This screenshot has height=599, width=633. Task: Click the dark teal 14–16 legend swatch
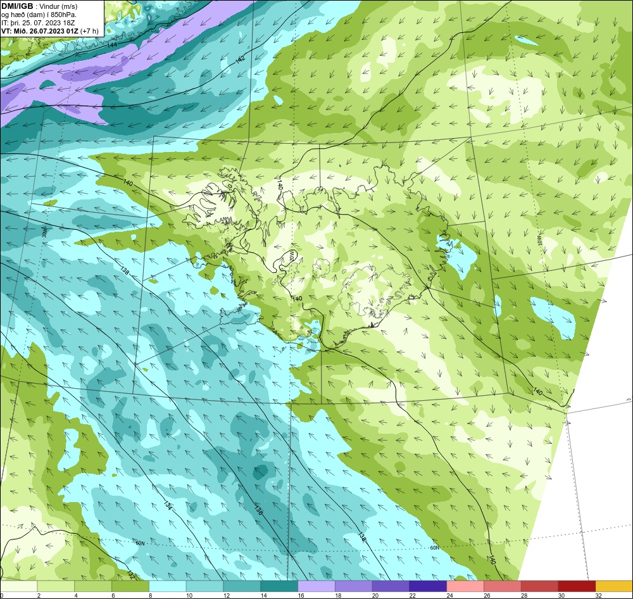click(x=279, y=586)
